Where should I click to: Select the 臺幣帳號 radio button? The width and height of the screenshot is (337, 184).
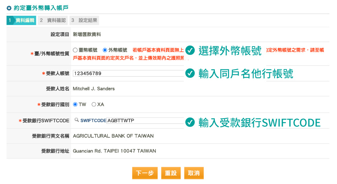[75, 50]
